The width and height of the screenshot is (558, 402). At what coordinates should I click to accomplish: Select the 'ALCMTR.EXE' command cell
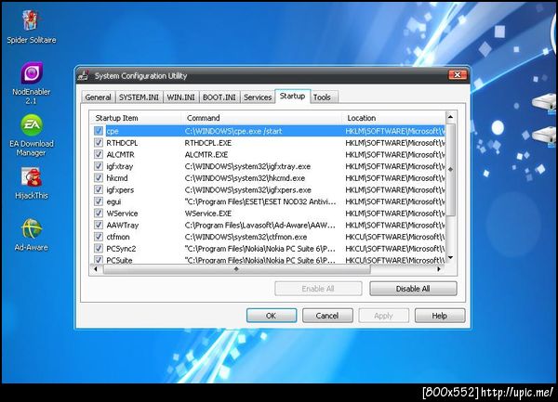206,154
